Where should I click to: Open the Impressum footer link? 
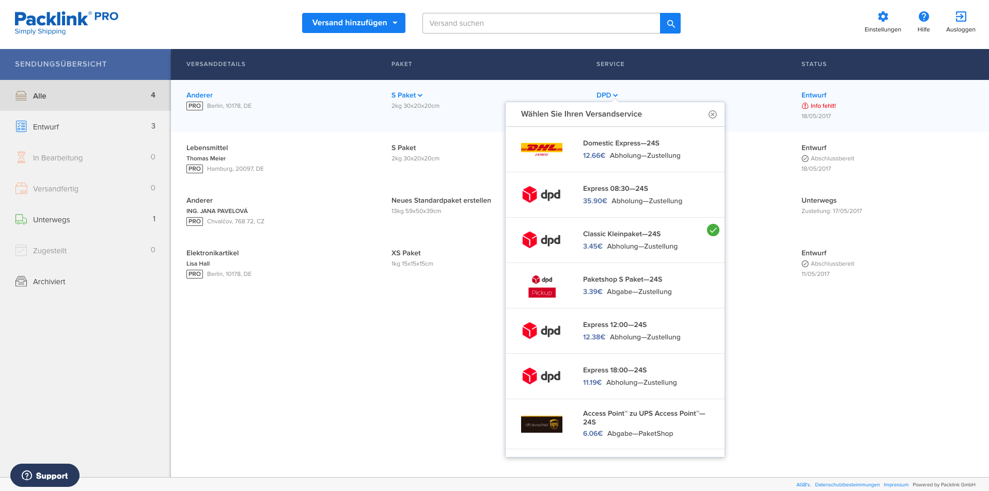click(x=896, y=485)
